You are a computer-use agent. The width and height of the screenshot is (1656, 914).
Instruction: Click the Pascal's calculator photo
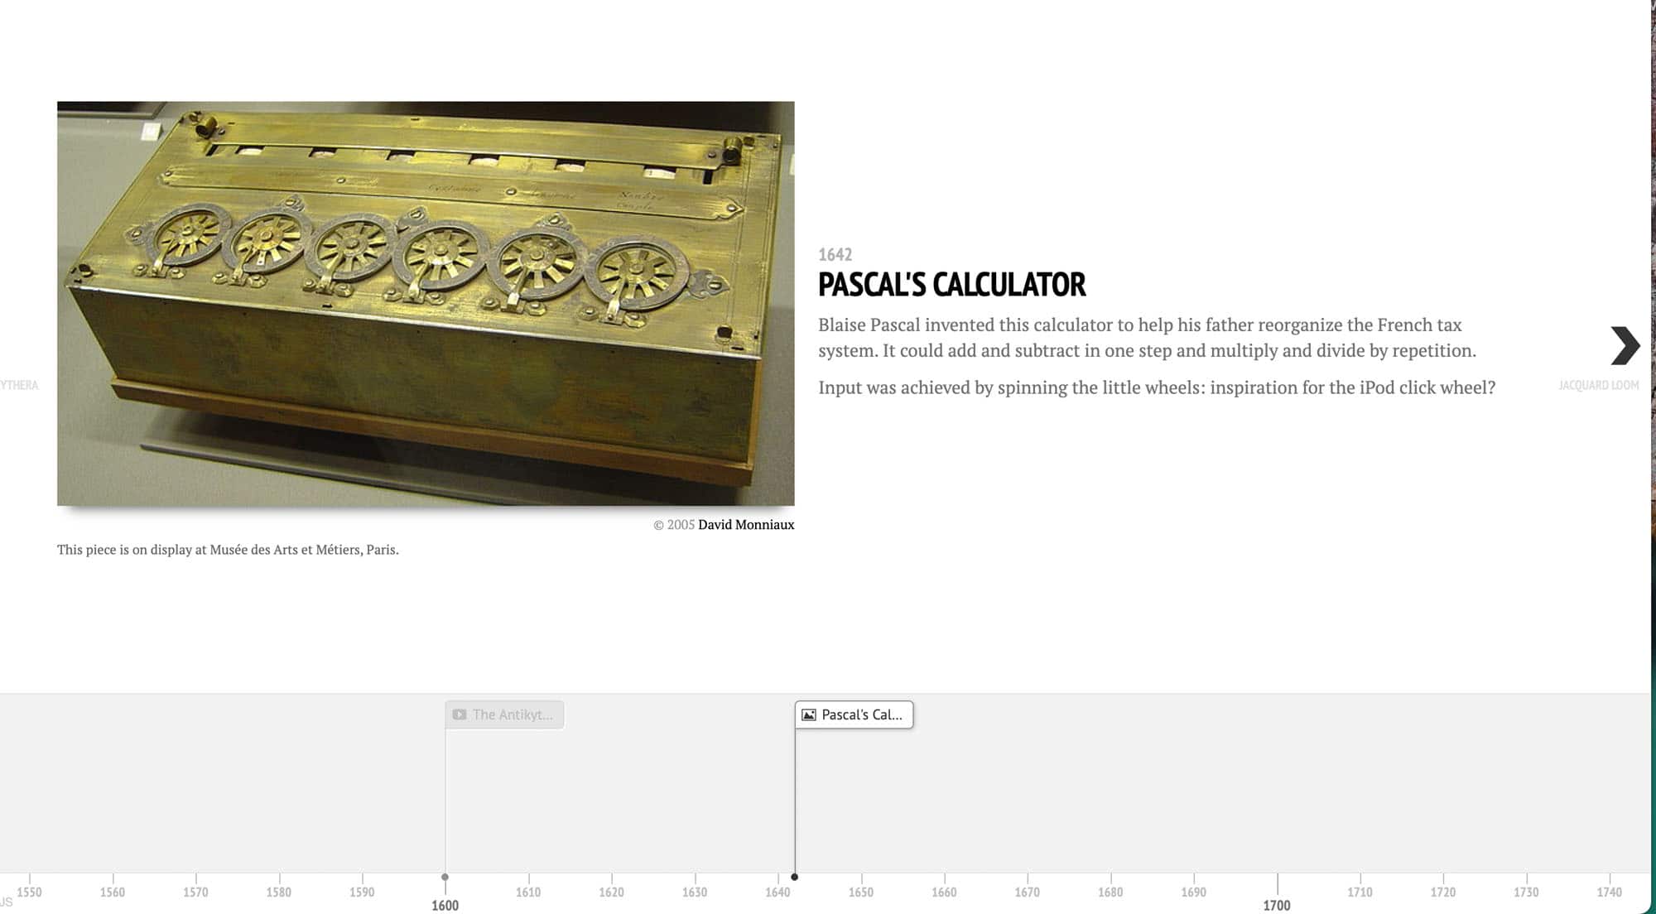pos(426,303)
